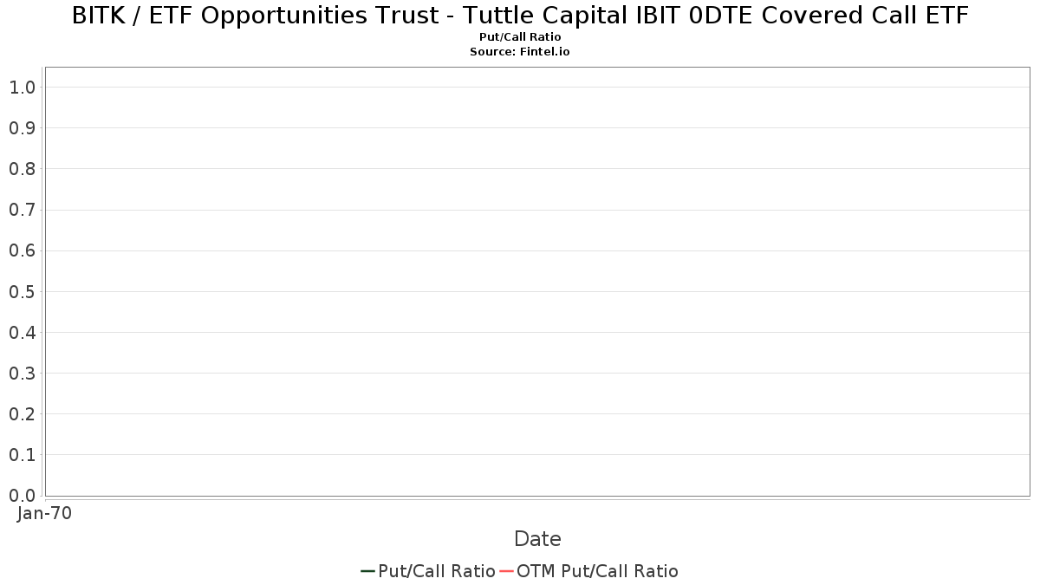This screenshot has height=585, width=1040.
Task: Click the chart title mentioning BITK ETF
Action: pos(520,16)
